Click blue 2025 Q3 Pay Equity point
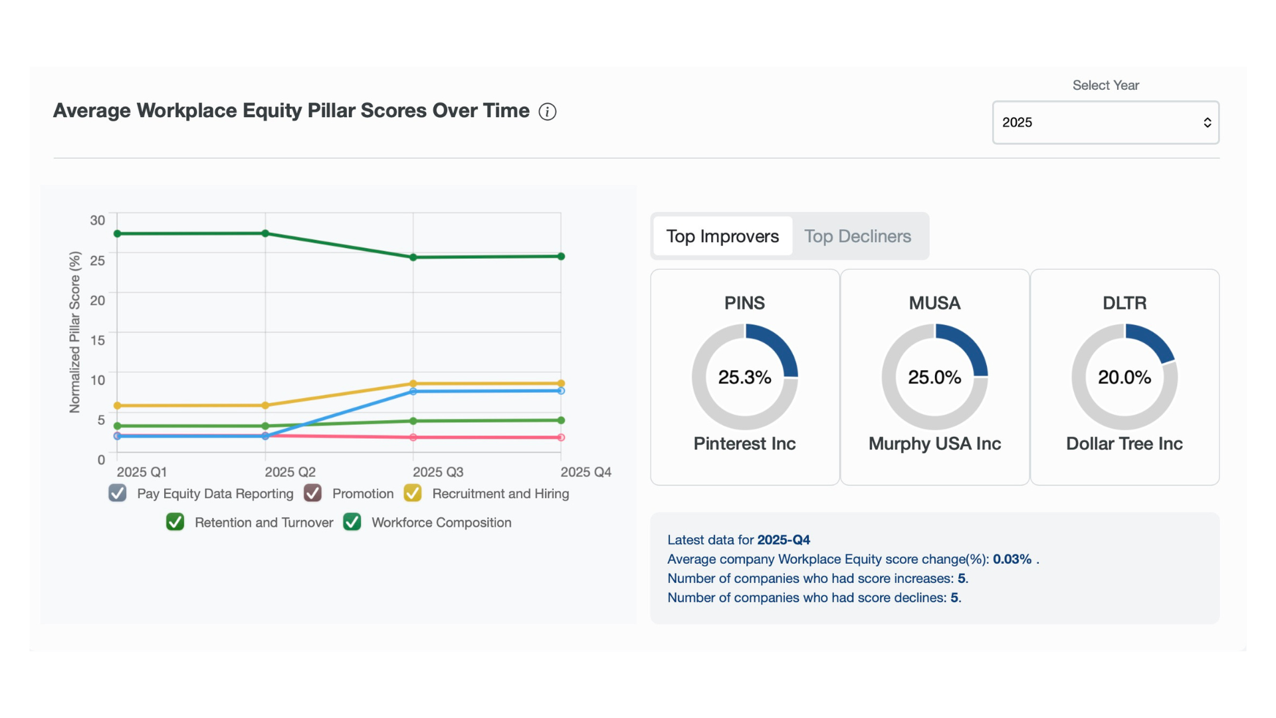The width and height of the screenshot is (1276, 718). tap(413, 392)
